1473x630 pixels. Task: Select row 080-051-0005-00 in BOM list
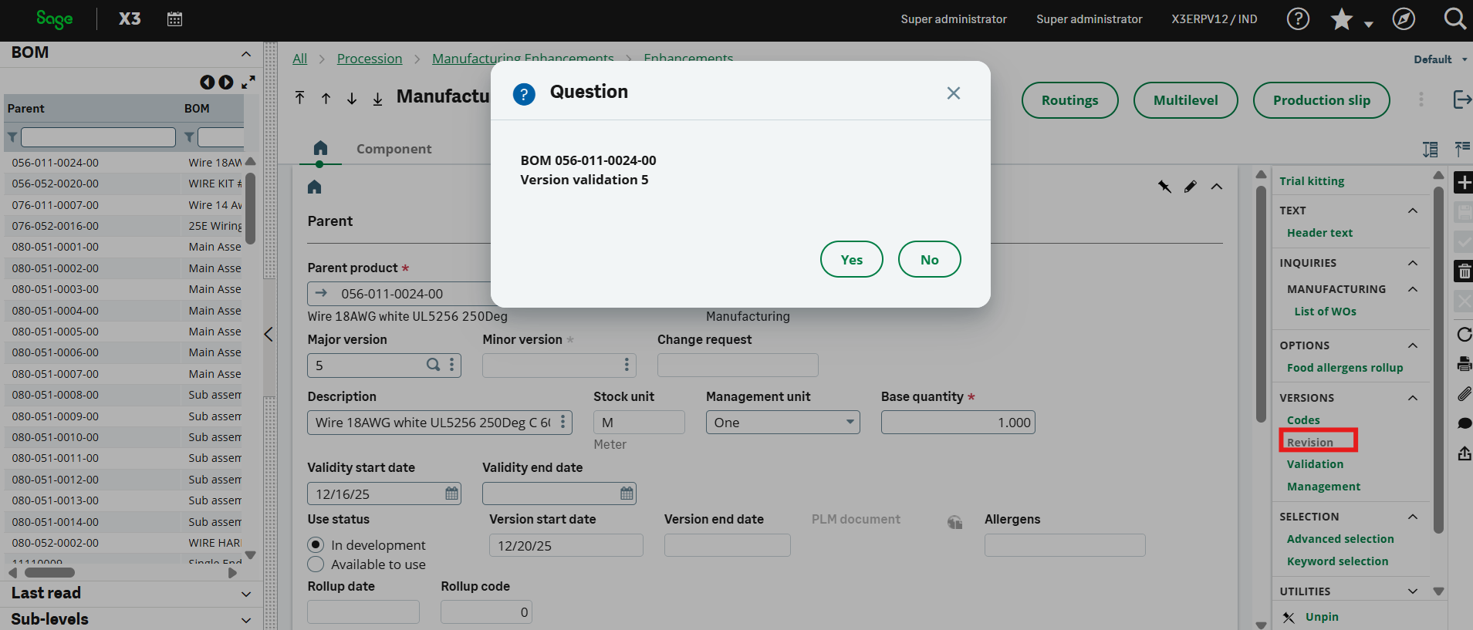pos(56,332)
